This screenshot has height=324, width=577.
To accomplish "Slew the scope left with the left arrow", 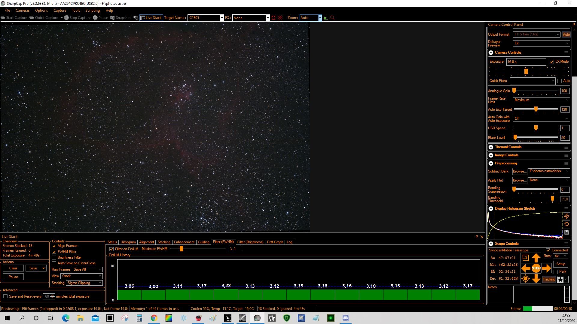I will (x=526, y=268).
